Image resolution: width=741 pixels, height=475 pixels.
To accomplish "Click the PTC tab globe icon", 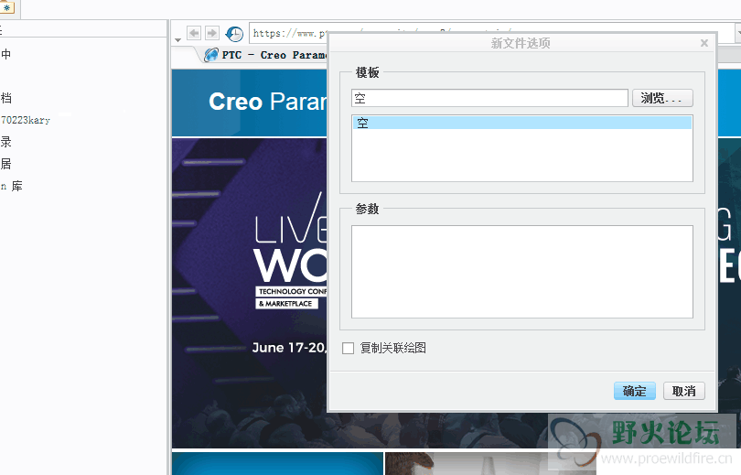I will [x=210, y=55].
